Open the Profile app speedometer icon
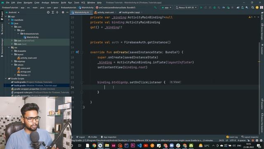This screenshot has width=264, height=149. tap(224, 7)
